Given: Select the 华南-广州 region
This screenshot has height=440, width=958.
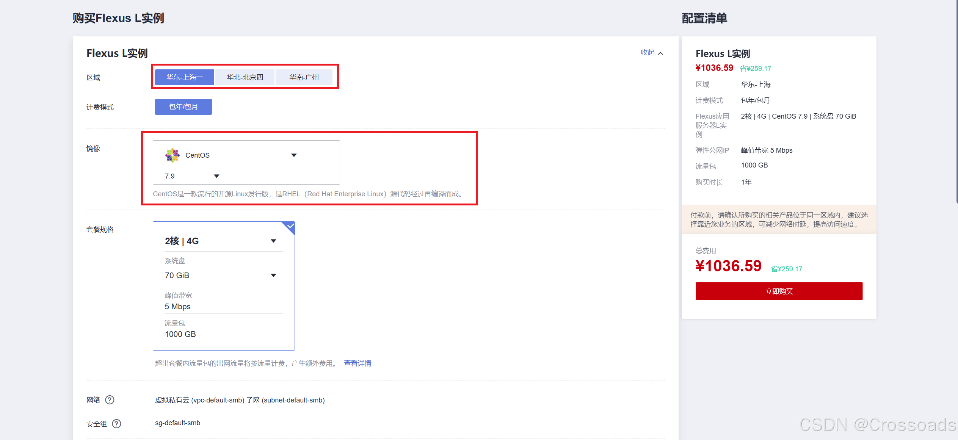Looking at the screenshot, I should [304, 77].
